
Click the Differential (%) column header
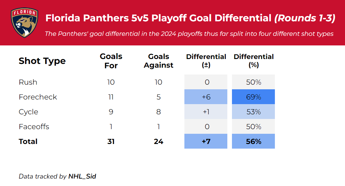(254, 61)
